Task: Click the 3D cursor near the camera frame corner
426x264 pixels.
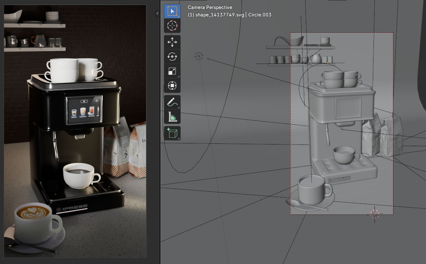Action: point(375,214)
